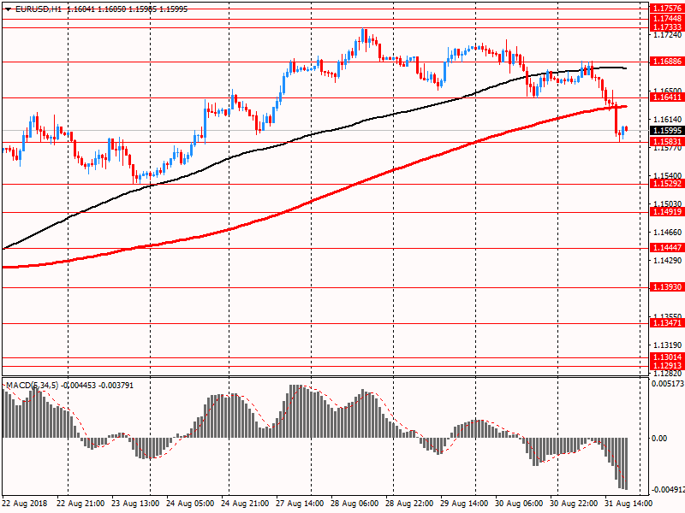Click the 1.16411 price level label
The width and height of the screenshot is (685, 513).
[x=667, y=97]
